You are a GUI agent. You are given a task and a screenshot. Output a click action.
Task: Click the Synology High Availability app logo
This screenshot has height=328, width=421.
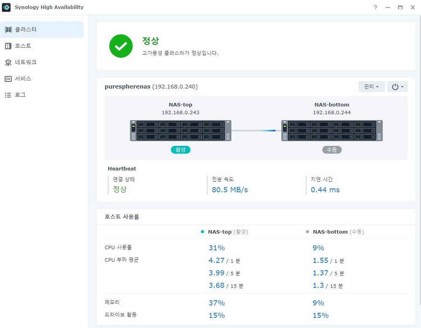coord(6,7)
